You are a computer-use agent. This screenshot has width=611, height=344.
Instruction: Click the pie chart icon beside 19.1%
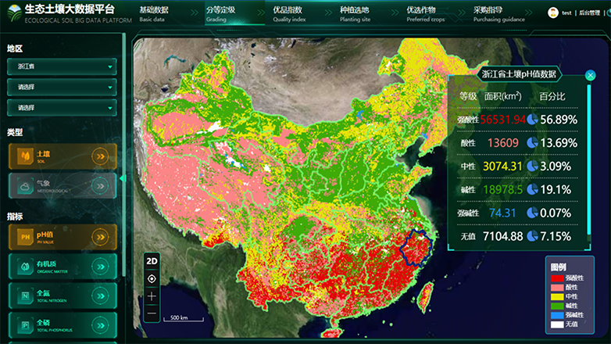[532, 189]
